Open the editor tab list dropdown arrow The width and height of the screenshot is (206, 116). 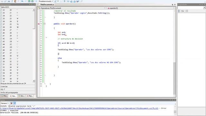tap(173, 5)
